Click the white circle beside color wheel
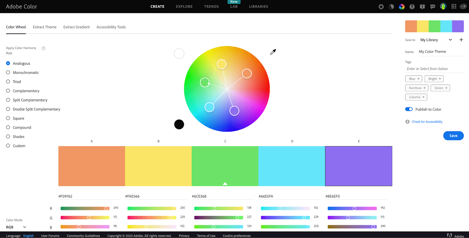 click(179, 53)
